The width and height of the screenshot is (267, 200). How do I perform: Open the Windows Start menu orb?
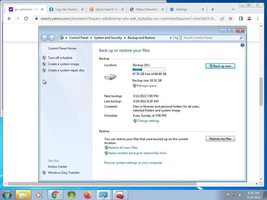click(7, 195)
